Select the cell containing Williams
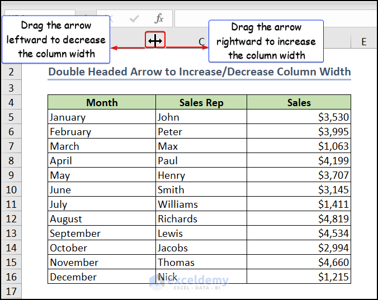The width and height of the screenshot is (378, 300). coord(201,204)
